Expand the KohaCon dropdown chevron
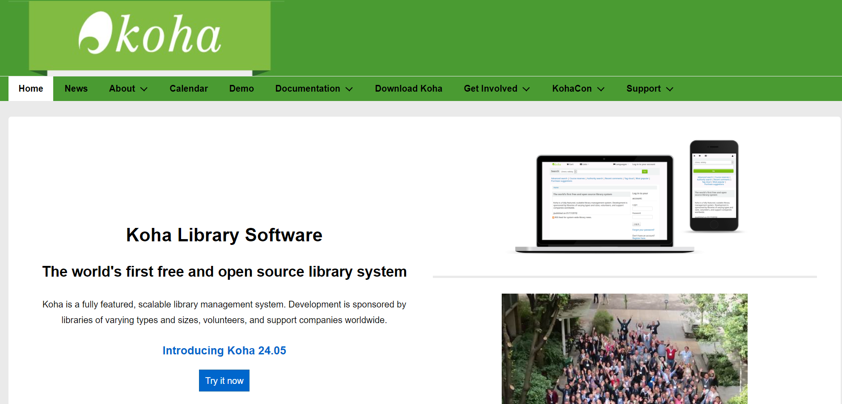The image size is (842, 404). pos(601,89)
